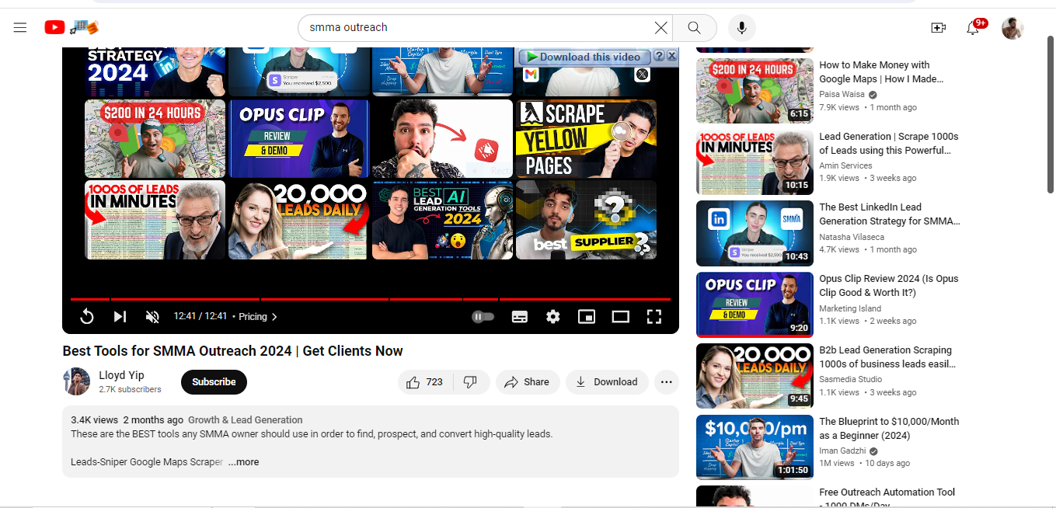The width and height of the screenshot is (1056, 508).
Task: Like the video (723)
Action: 425,382
